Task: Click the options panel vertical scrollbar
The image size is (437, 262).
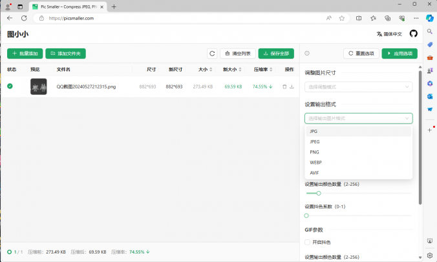Action: [420, 137]
